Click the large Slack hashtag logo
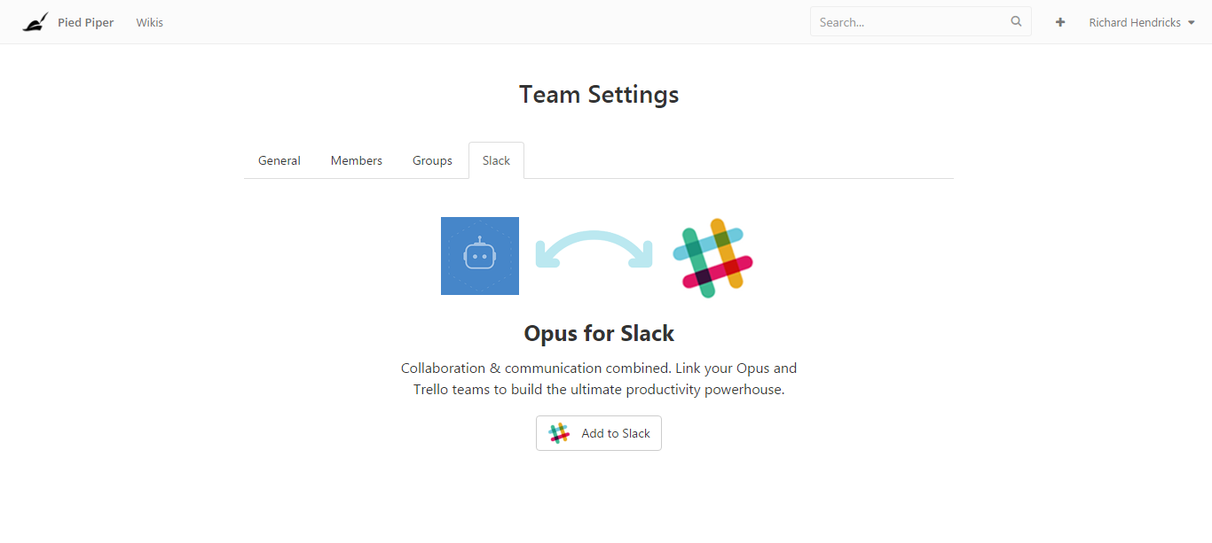1212x543 pixels. tap(712, 257)
